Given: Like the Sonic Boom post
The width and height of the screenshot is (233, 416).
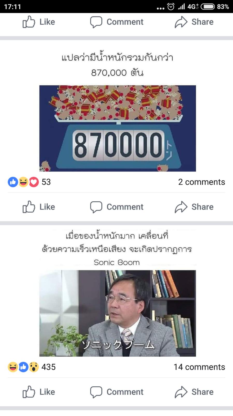Looking at the screenshot, I should (x=39, y=392).
